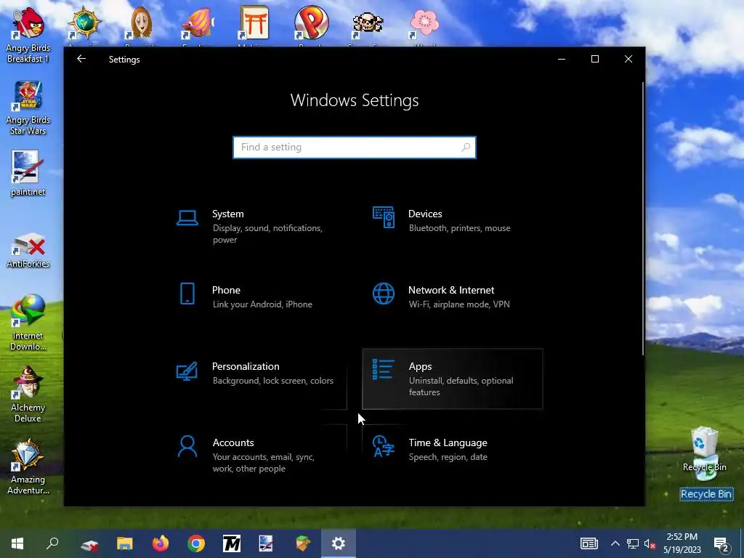Open the Accounts label
Screen dimensions: 744x558
(233, 442)
